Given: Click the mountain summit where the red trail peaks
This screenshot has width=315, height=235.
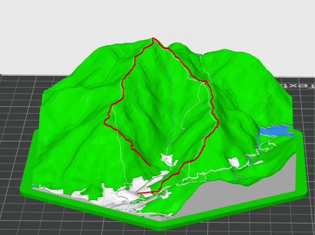Looking at the screenshot, I should click(x=153, y=38).
